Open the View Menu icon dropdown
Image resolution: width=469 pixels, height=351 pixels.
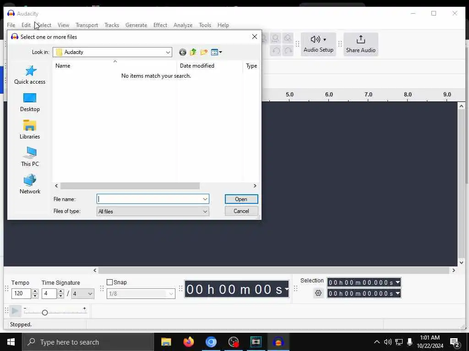(217, 52)
